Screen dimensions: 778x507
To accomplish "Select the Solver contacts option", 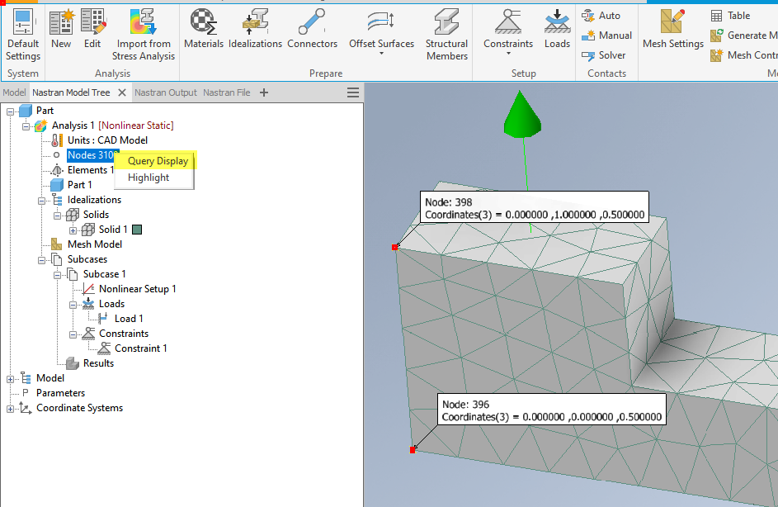I will pos(606,54).
